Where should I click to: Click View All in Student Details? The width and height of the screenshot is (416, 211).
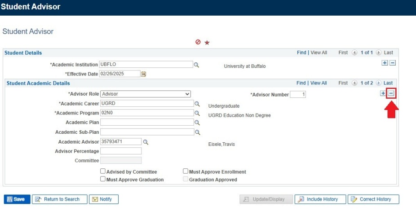point(319,53)
